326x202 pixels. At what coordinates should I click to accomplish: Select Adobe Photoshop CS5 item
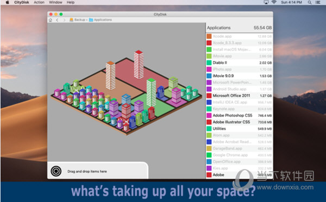tap(239, 115)
